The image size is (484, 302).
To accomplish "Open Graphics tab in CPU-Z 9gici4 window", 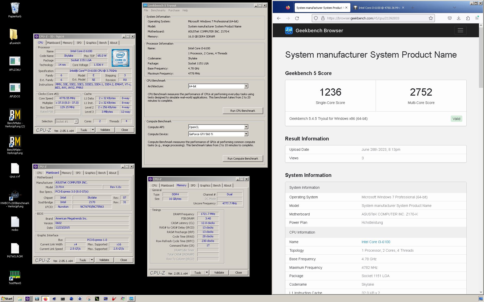I will (91, 43).
